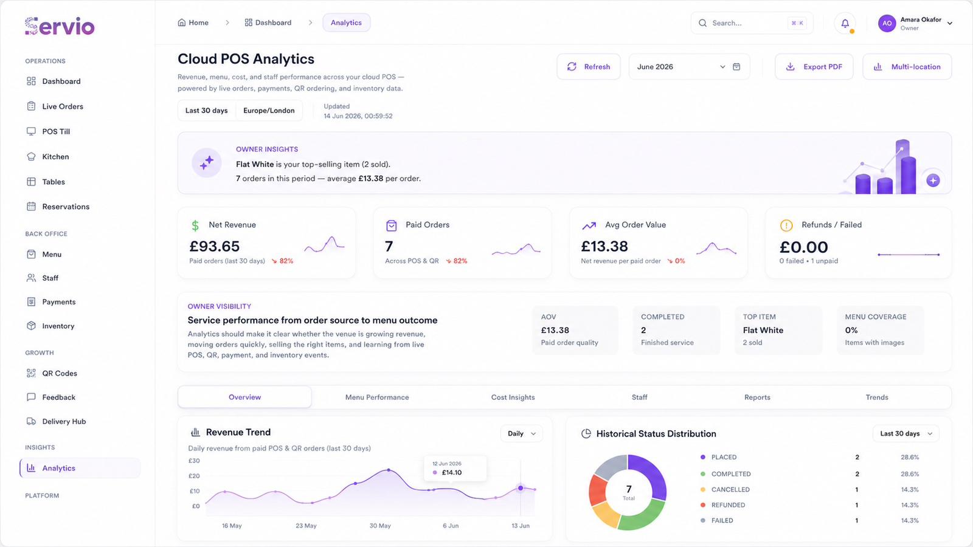This screenshot has height=547, width=973.
Task: Open the Cost Insights tab
Action: pyautogui.click(x=513, y=397)
